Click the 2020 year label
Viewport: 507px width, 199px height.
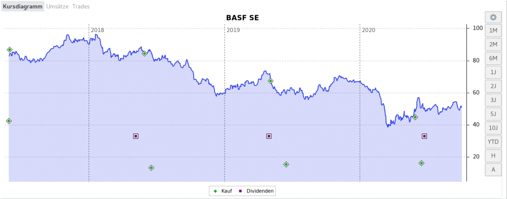pyautogui.click(x=368, y=30)
